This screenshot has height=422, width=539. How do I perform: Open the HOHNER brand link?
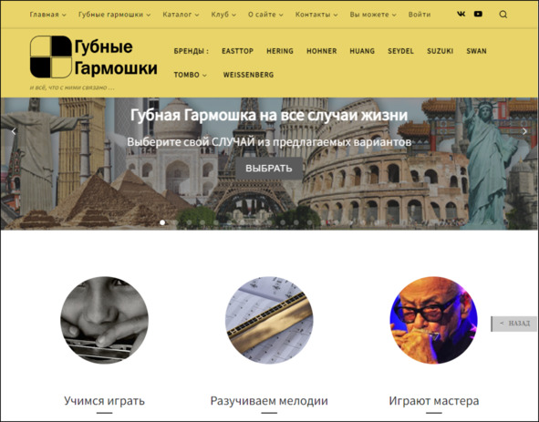(322, 51)
